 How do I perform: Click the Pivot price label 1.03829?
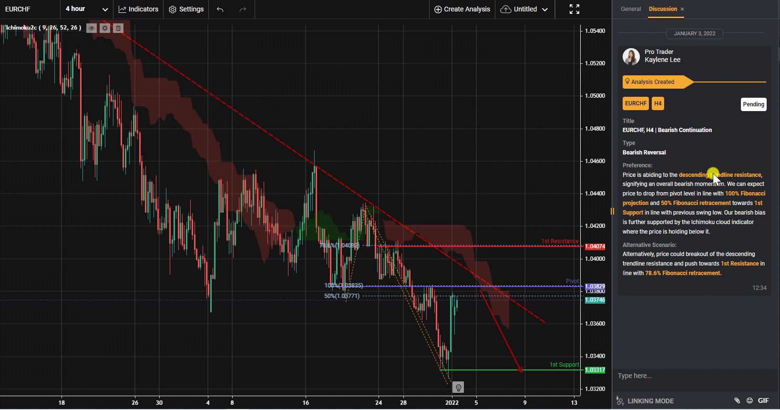[x=595, y=287]
